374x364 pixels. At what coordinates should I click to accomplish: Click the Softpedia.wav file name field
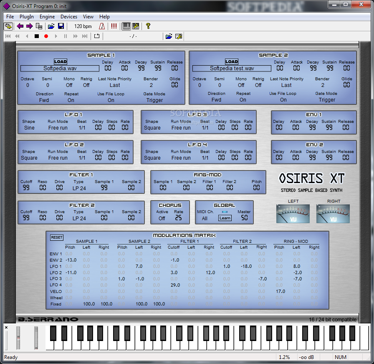pyautogui.click(x=60, y=69)
